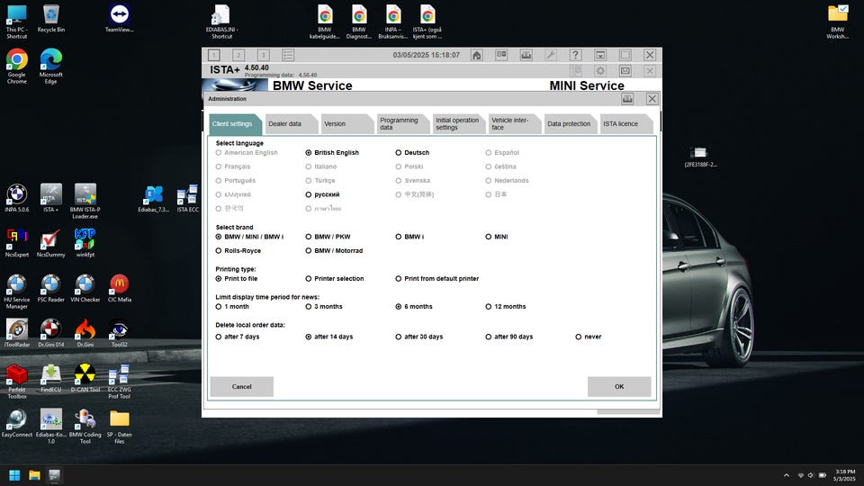Open TeamViewer desktop icon
The image size is (864, 486).
119,19
